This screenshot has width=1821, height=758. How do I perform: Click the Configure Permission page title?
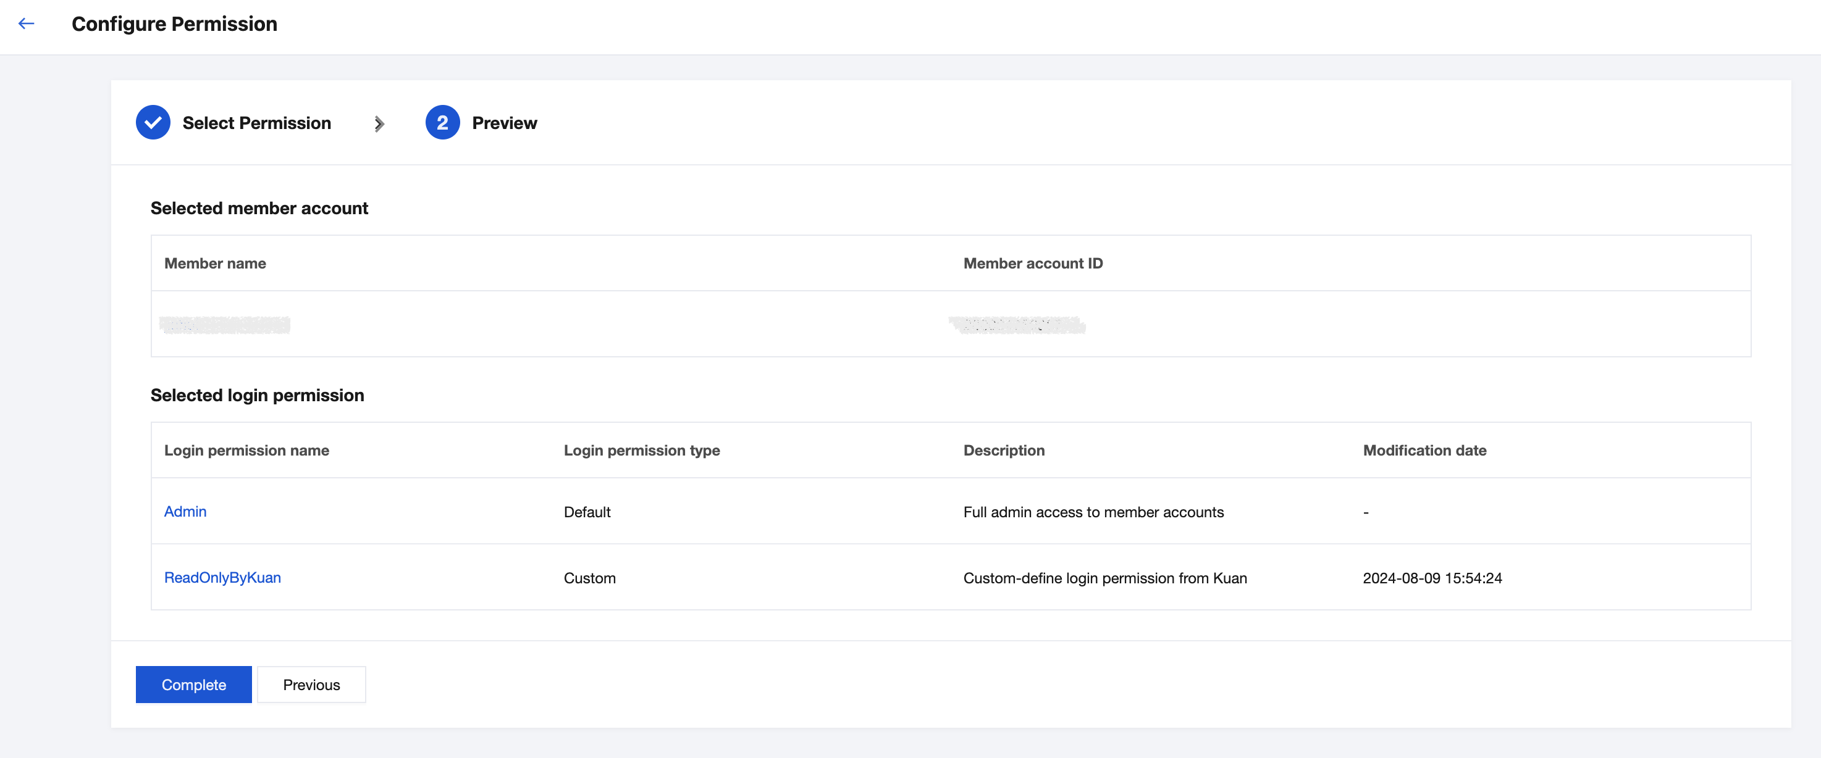point(175,24)
